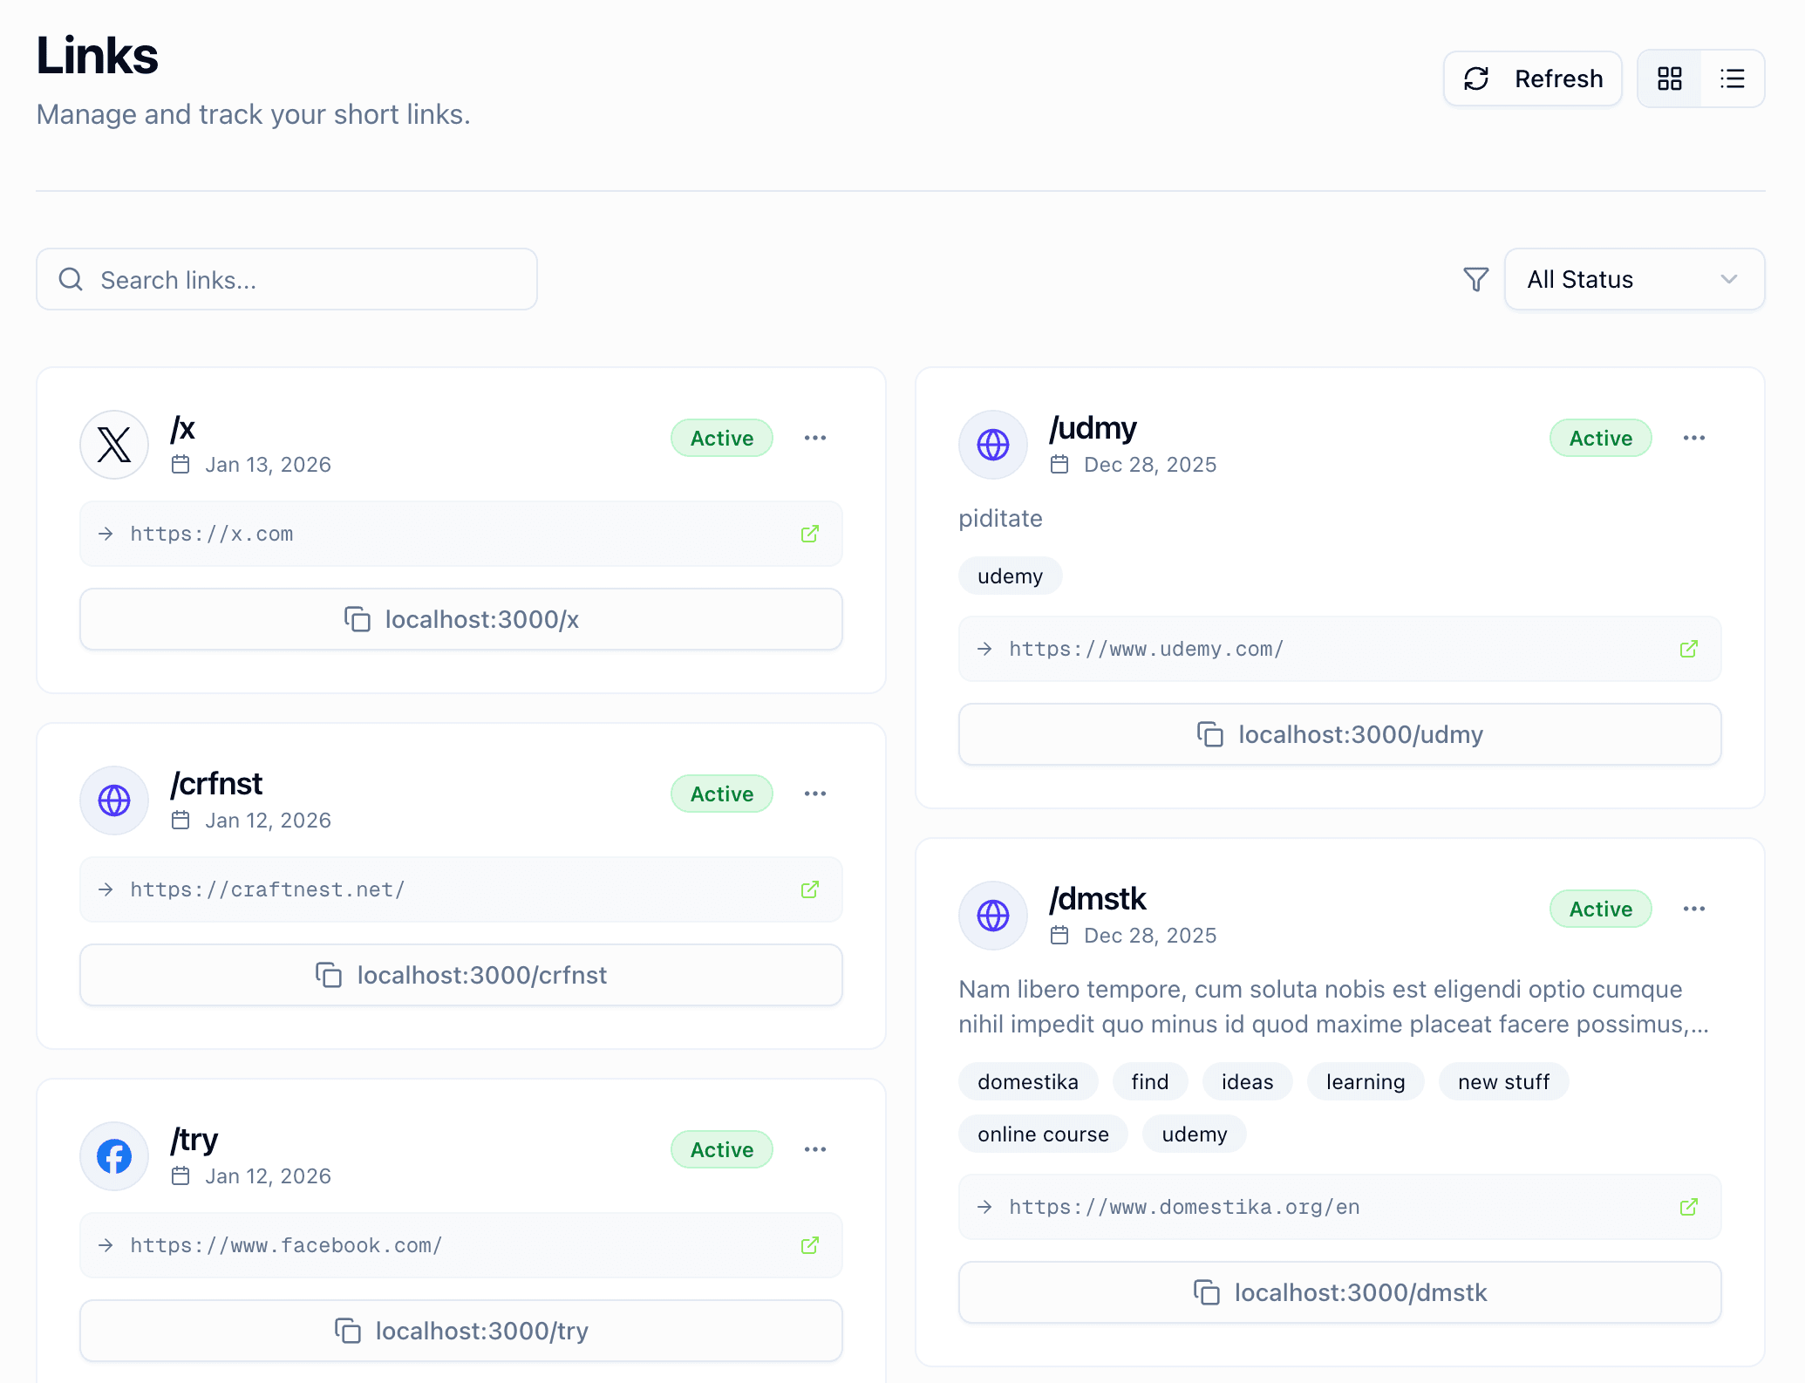Expand the three-dot menu on /dmstk card
The width and height of the screenshot is (1805, 1383).
1693,908
